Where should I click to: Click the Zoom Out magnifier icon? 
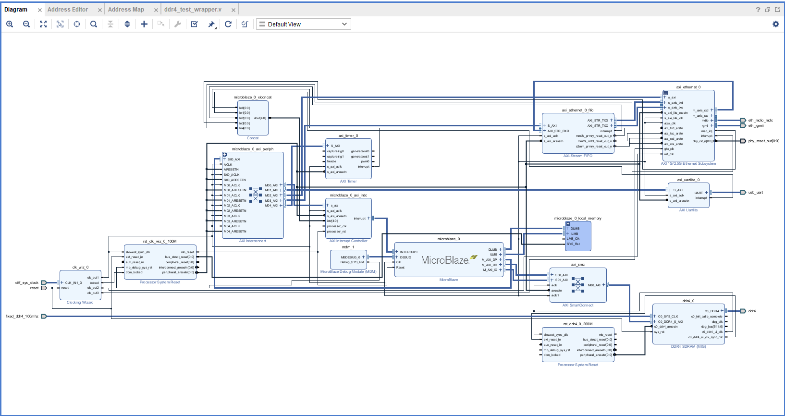(x=26, y=24)
